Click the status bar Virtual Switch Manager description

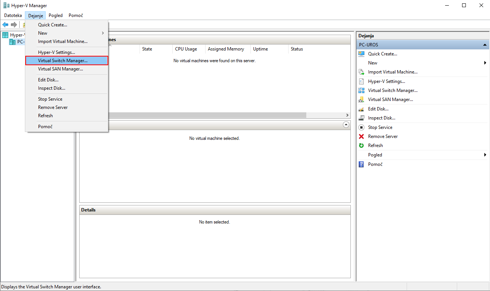(51, 287)
